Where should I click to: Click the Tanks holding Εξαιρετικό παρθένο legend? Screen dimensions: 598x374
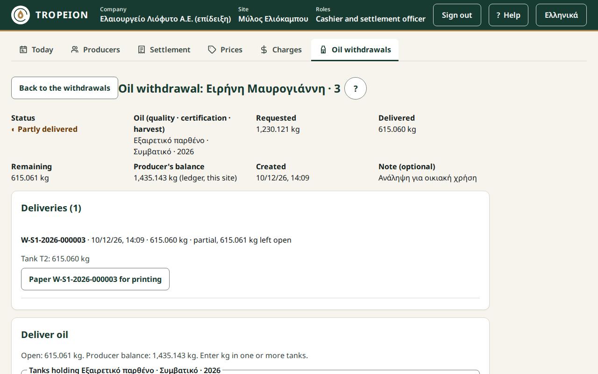pos(125,370)
